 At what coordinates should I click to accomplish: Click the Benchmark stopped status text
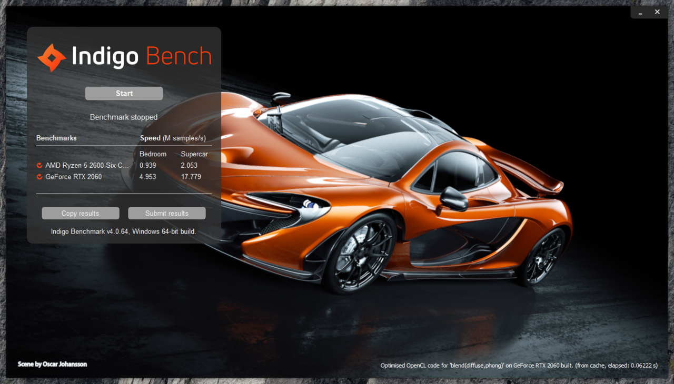coord(124,117)
